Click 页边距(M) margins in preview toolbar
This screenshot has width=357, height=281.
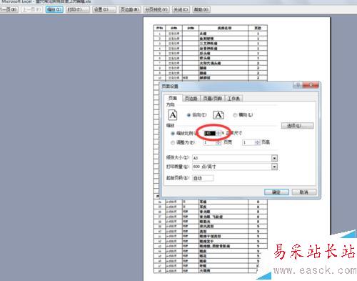pos(130,9)
